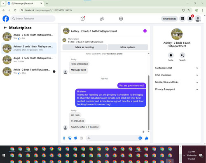The image size is (206, 163).
Task: Open Chrome profile icon in toolbar
Action: click(x=197, y=10)
